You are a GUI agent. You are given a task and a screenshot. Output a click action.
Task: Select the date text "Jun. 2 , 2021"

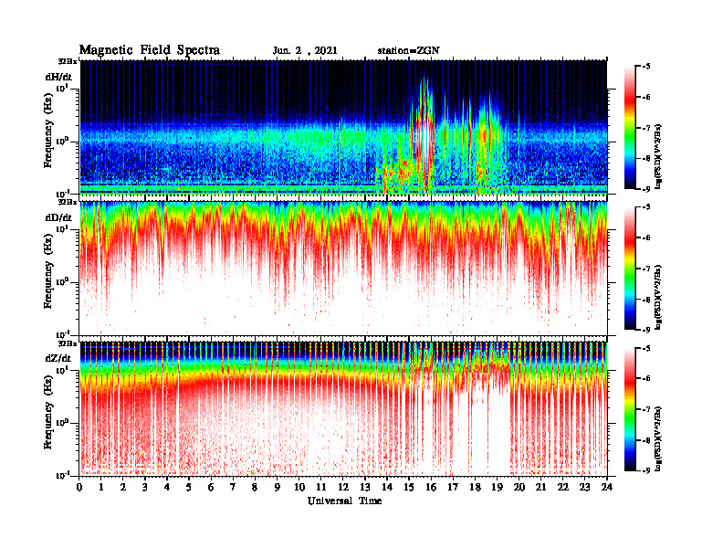pos(305,51)
